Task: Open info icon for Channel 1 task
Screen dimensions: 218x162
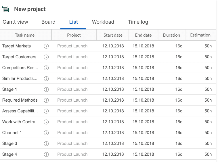Action: click(x=46, y=133)
